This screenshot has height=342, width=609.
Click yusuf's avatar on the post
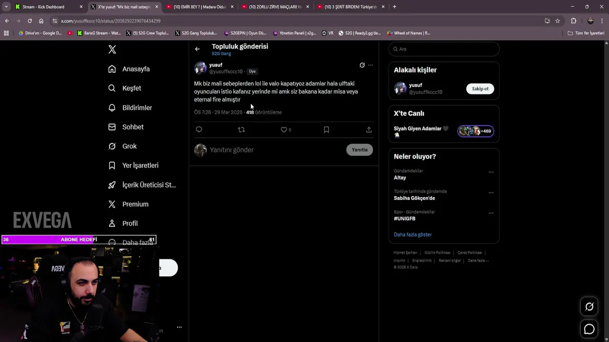click(x=200, y=68)
